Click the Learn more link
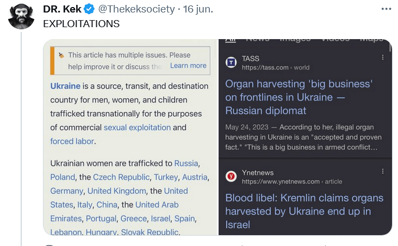398x246 pixels. click(188, 66)
